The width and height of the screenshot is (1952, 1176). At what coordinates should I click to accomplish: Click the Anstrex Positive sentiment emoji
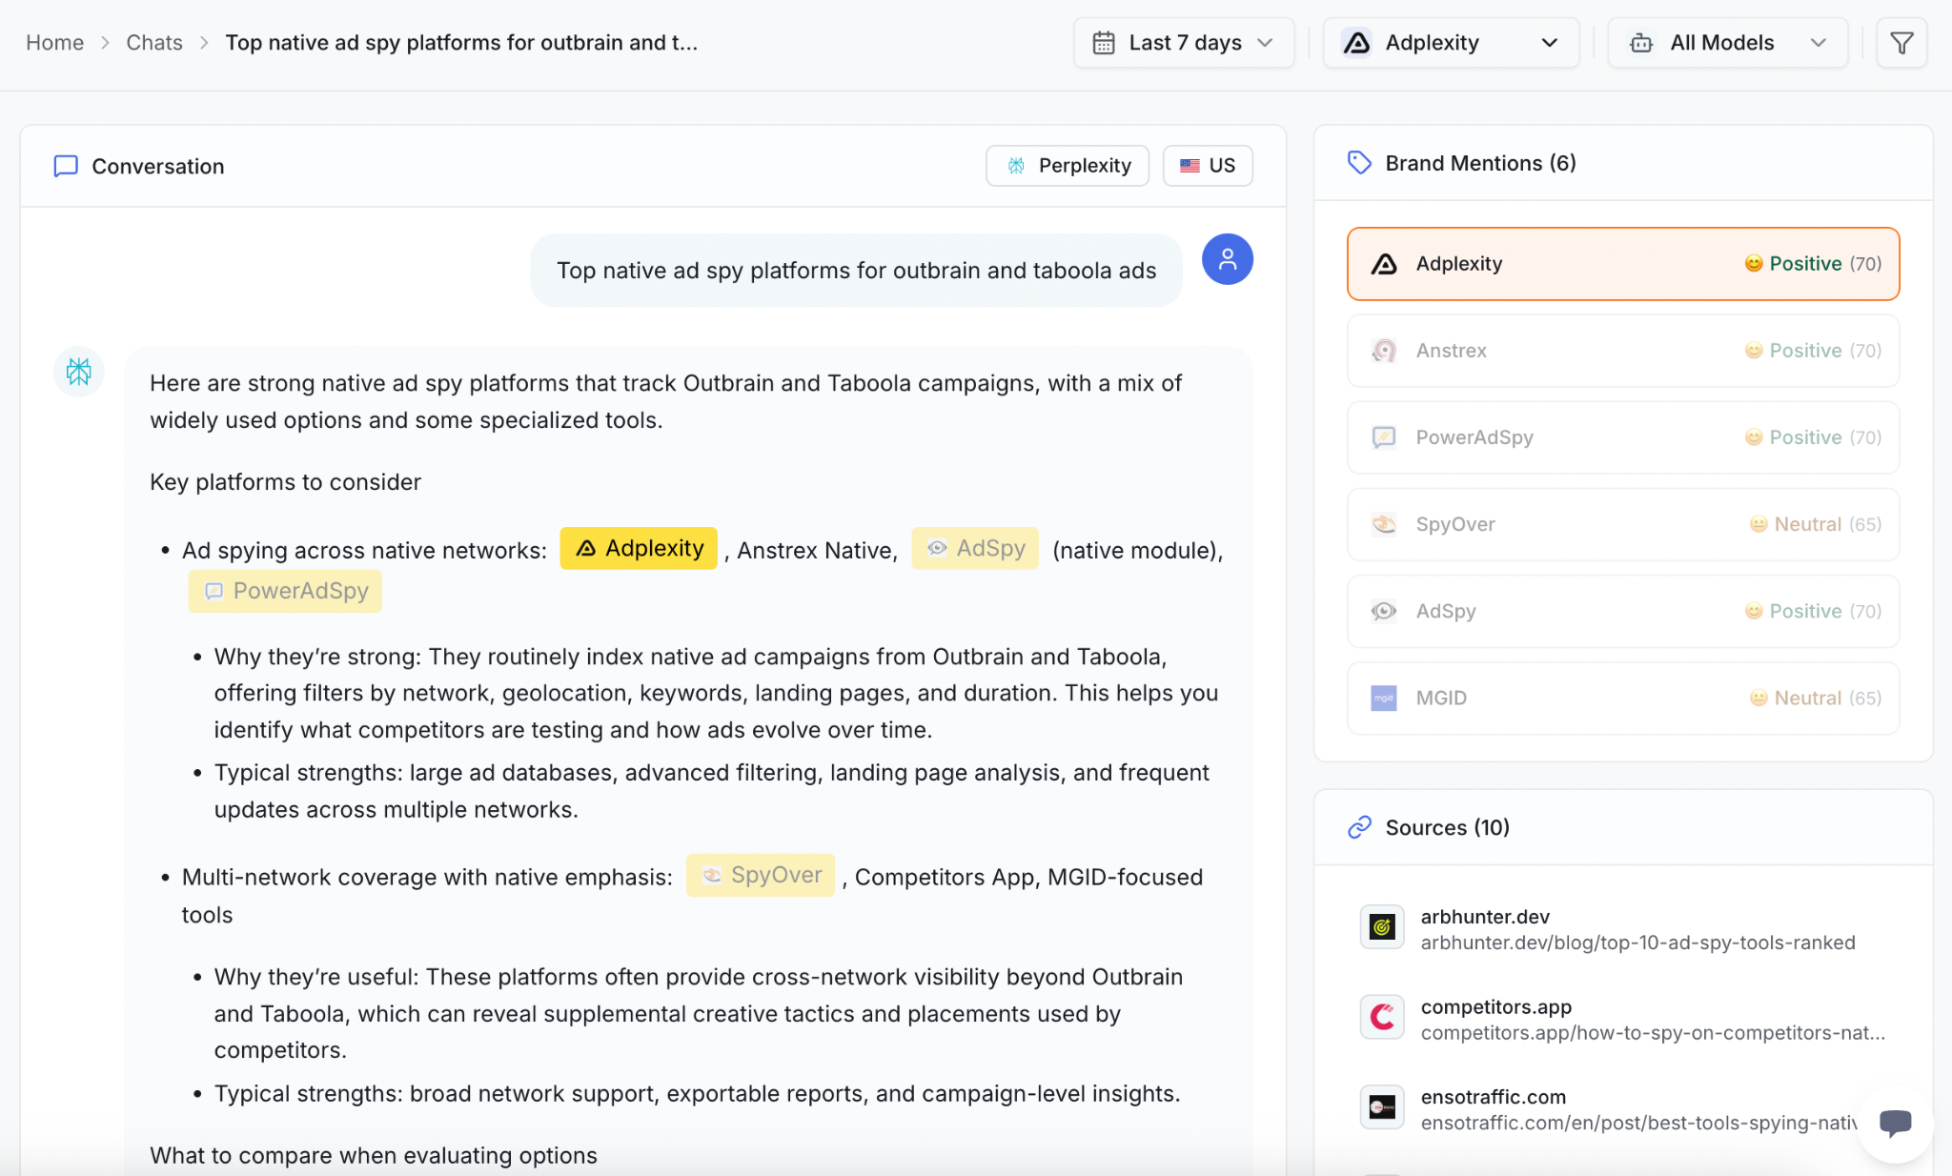[x=1754, y=351]
